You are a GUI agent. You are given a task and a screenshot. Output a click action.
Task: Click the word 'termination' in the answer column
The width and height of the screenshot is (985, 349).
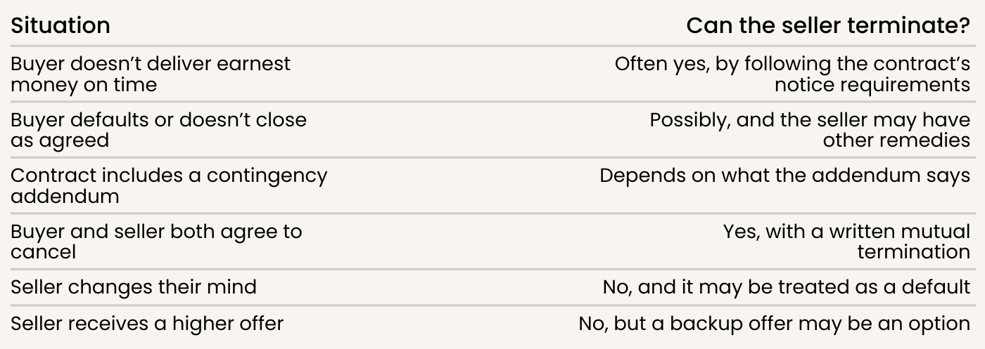[913, 252]
